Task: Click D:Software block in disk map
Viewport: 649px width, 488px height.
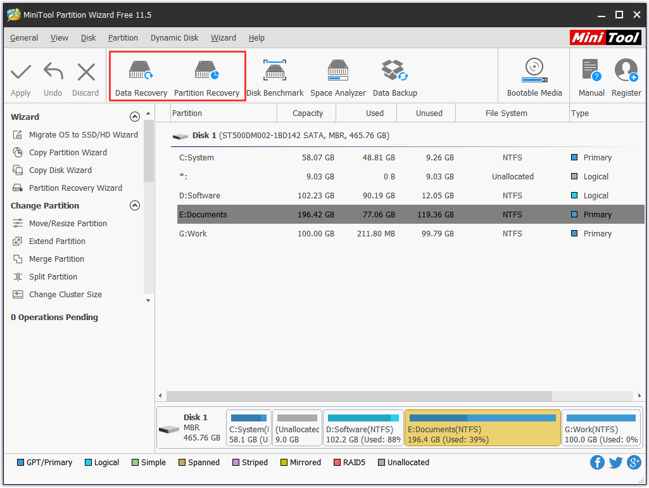Action: pyautogui.click(x=363, y=428)
